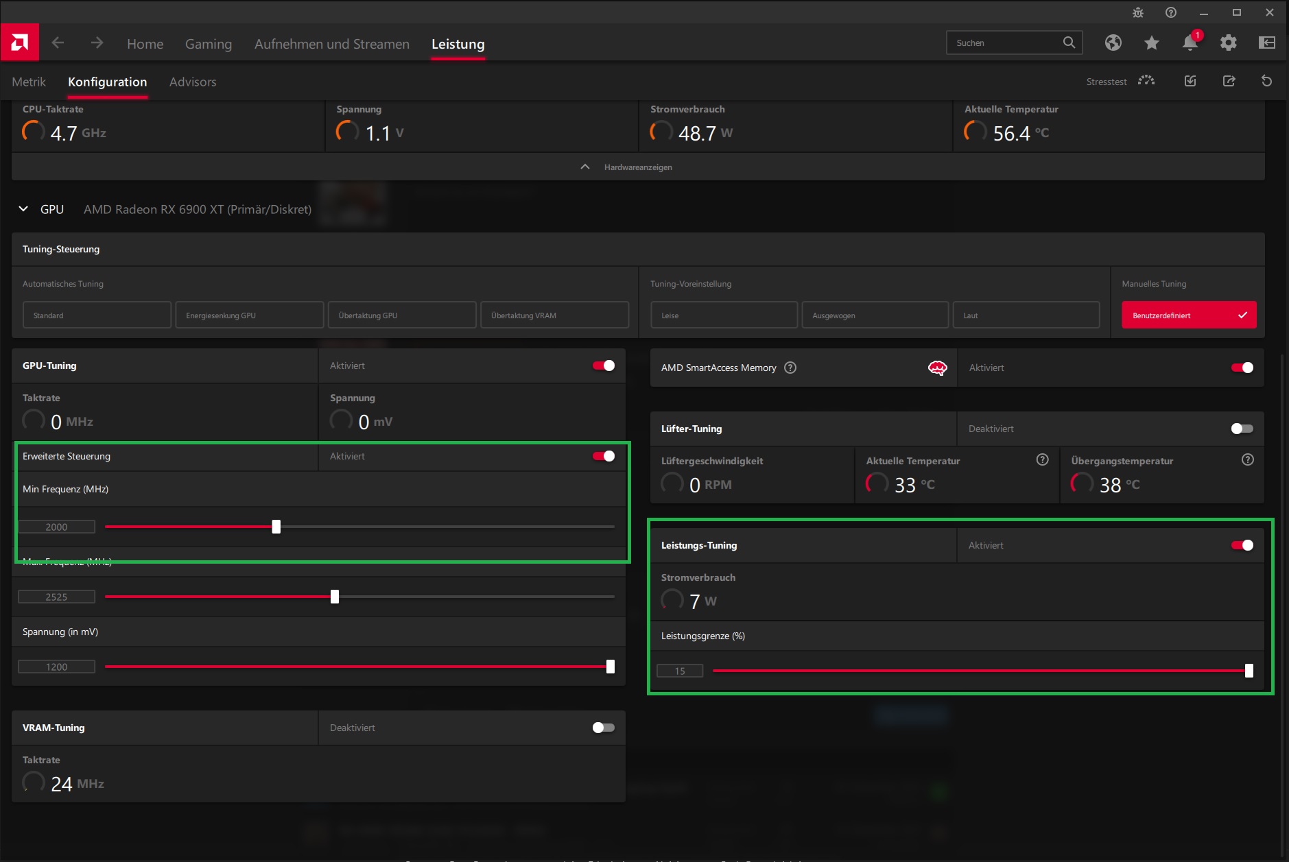This screenshot has width=1289, height=862.
Task: Choose the Ausgewogen tuning preset
Action: pyautogui.click(x=875, y=315)
